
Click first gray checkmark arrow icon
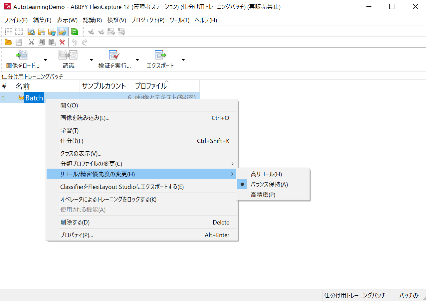pyautogui.click(x=91, y=32)
